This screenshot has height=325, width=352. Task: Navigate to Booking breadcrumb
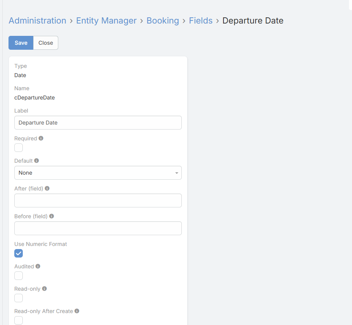162,21
